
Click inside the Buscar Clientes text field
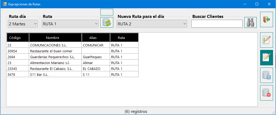coord(217,23)
